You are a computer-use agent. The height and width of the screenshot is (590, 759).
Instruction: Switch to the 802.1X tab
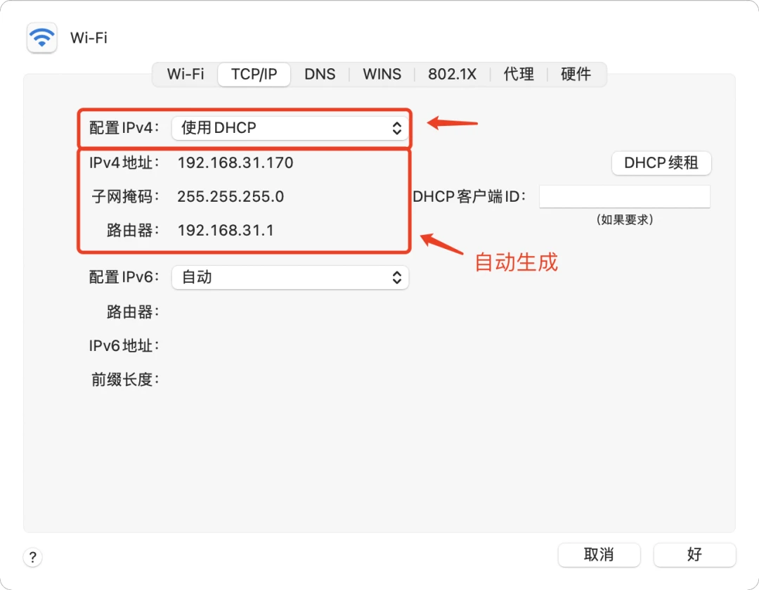tap(452, 75)
